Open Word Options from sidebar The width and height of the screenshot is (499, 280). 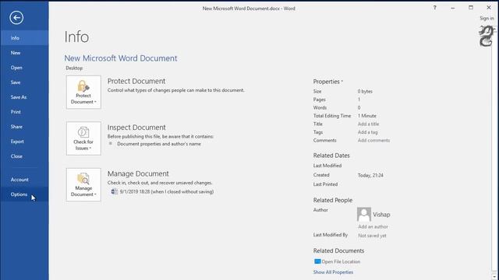tap(24, 194)
